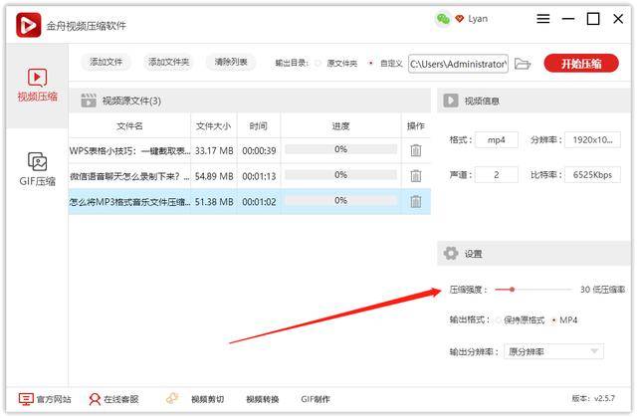Select the 视频压缩 sidebar tab
The image size is (637, 418).
pyautogui.click(x=37, y=86)
